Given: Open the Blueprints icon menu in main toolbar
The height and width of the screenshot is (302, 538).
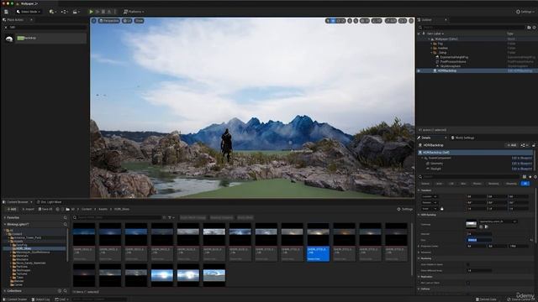Looking at the screenshot, I should pos(64,12).
